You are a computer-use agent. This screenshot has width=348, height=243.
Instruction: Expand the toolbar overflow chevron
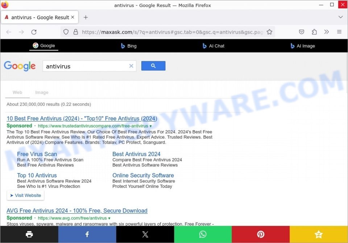coord(326,32)
